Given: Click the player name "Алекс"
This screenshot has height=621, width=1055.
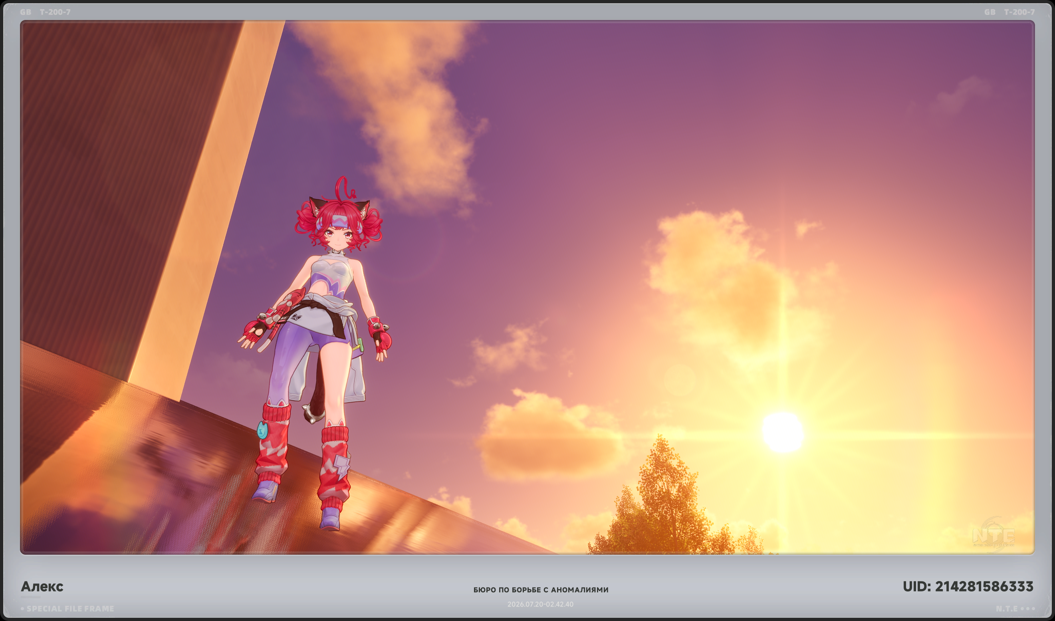Looking at the screenshot, I should click(42, 587).
